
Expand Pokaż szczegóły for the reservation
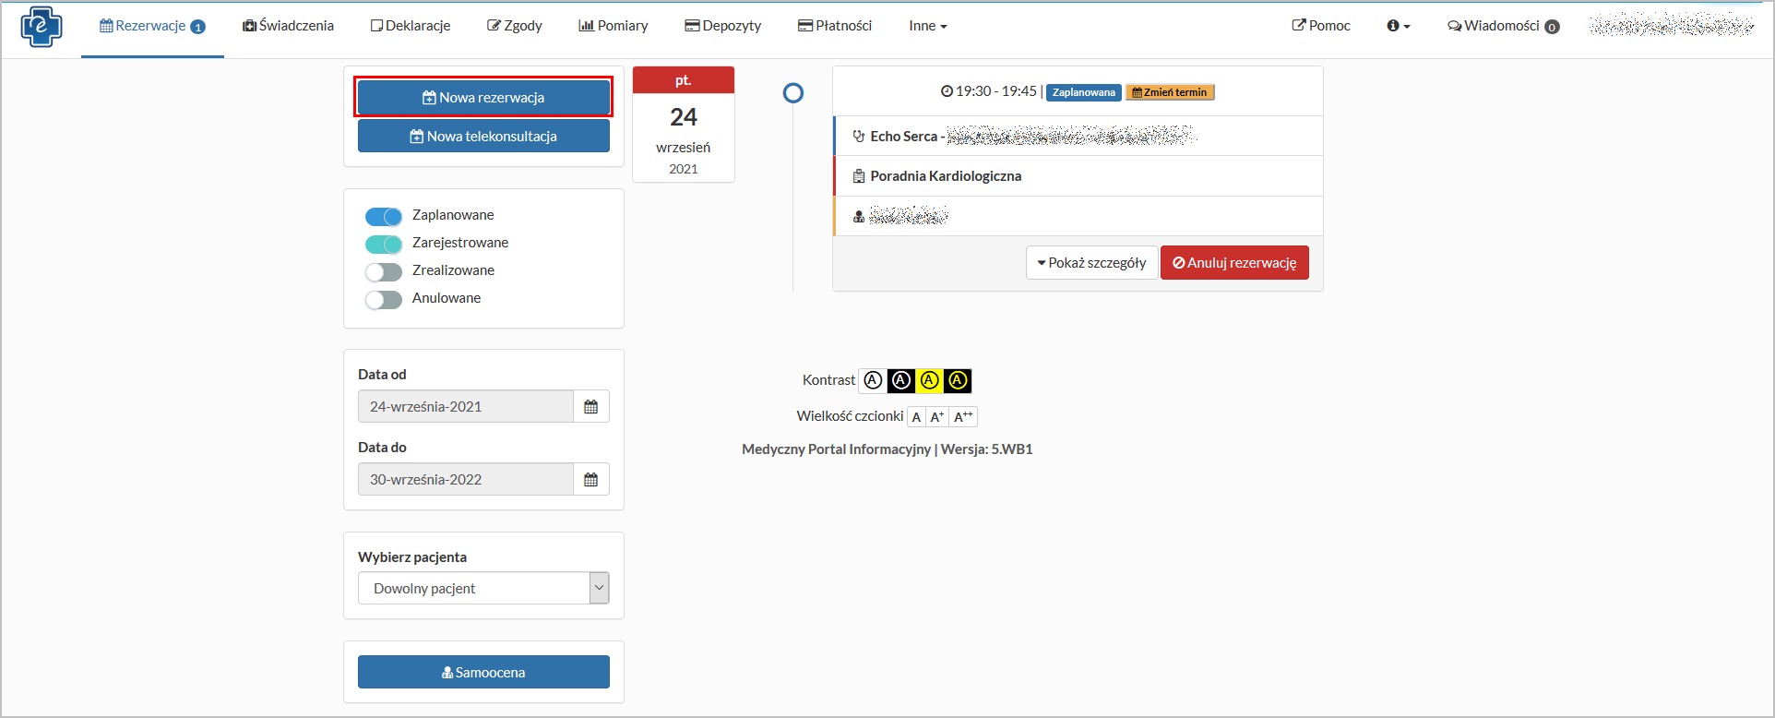[x=1091, y=263]
